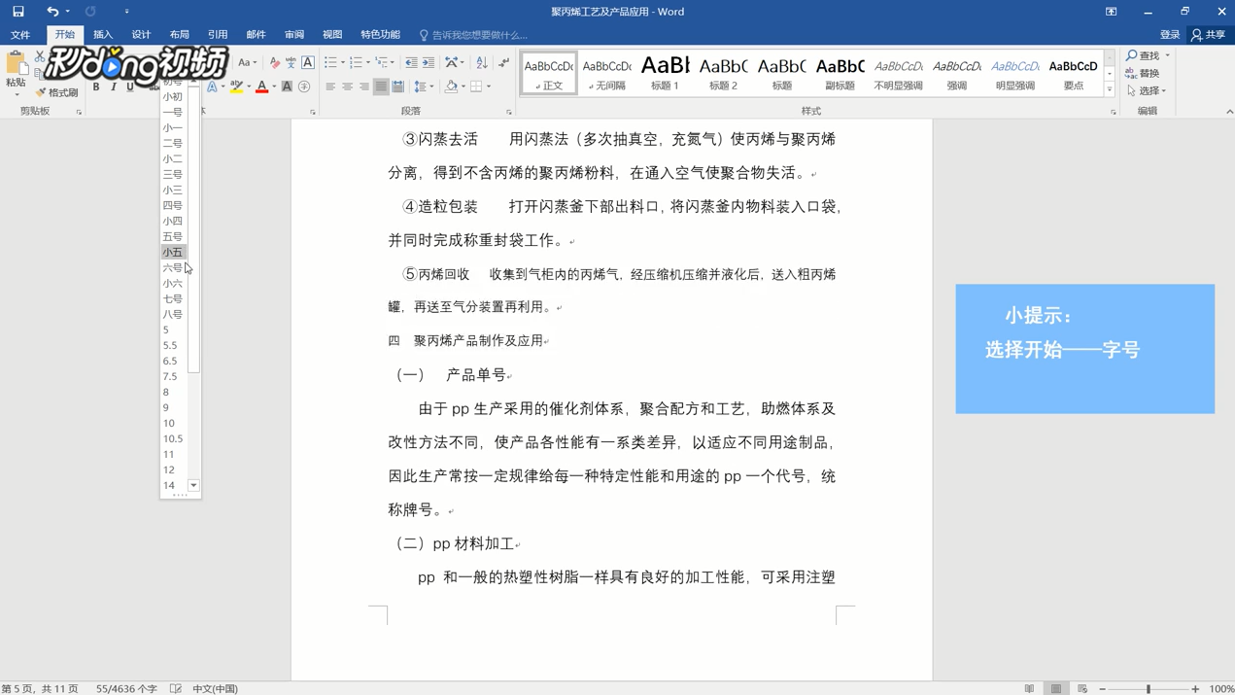Choose font size 五号 from the list
The height and width of the screenshot is (695, 1235).
pyautogui.click(x=172, y=236)
